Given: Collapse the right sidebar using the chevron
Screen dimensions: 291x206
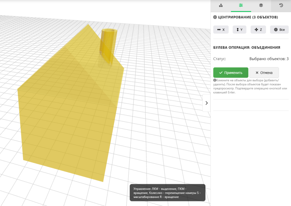Looking at the screenshot, I should [206, 103].
